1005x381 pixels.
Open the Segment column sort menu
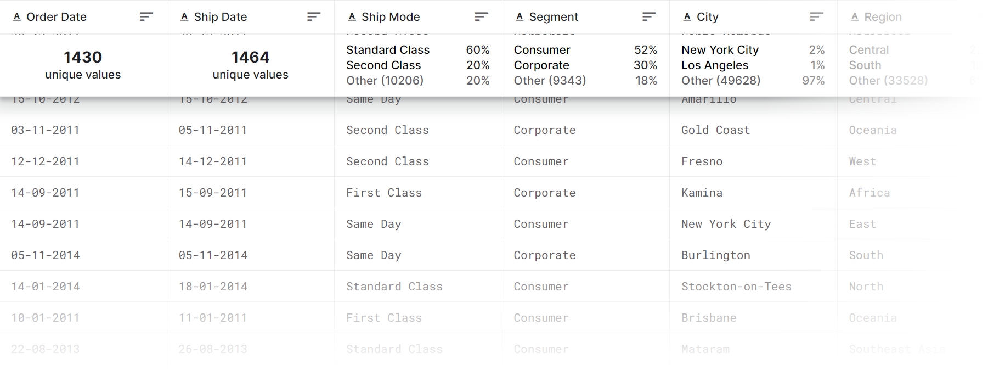pos(648,17)
